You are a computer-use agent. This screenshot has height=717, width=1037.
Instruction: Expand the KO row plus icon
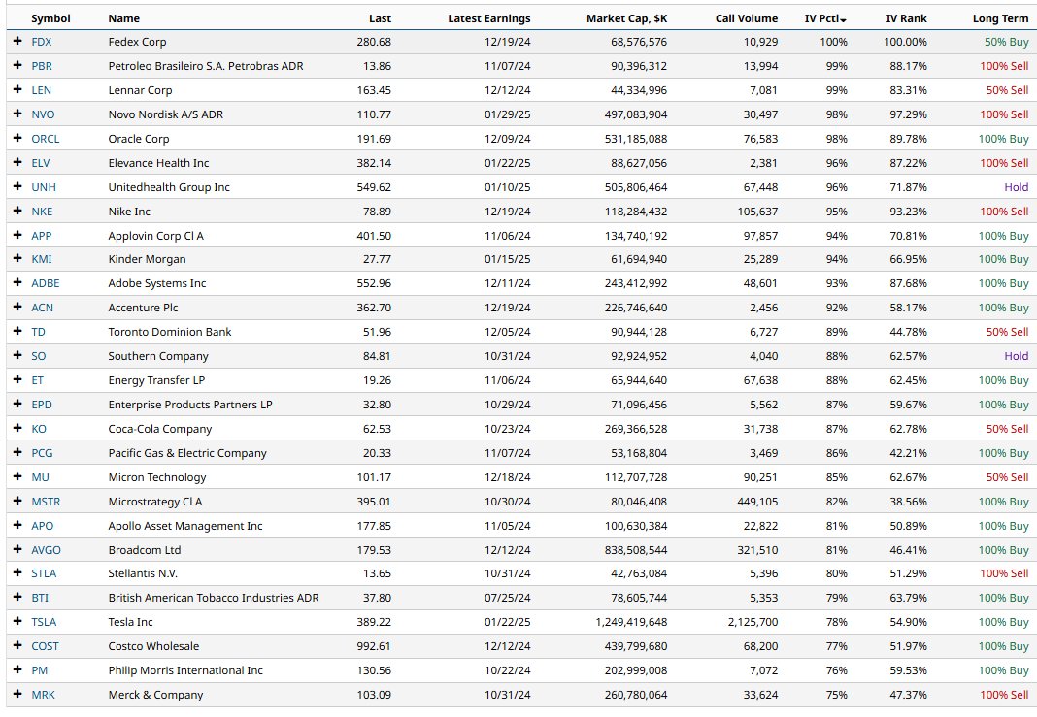point(17,428)
